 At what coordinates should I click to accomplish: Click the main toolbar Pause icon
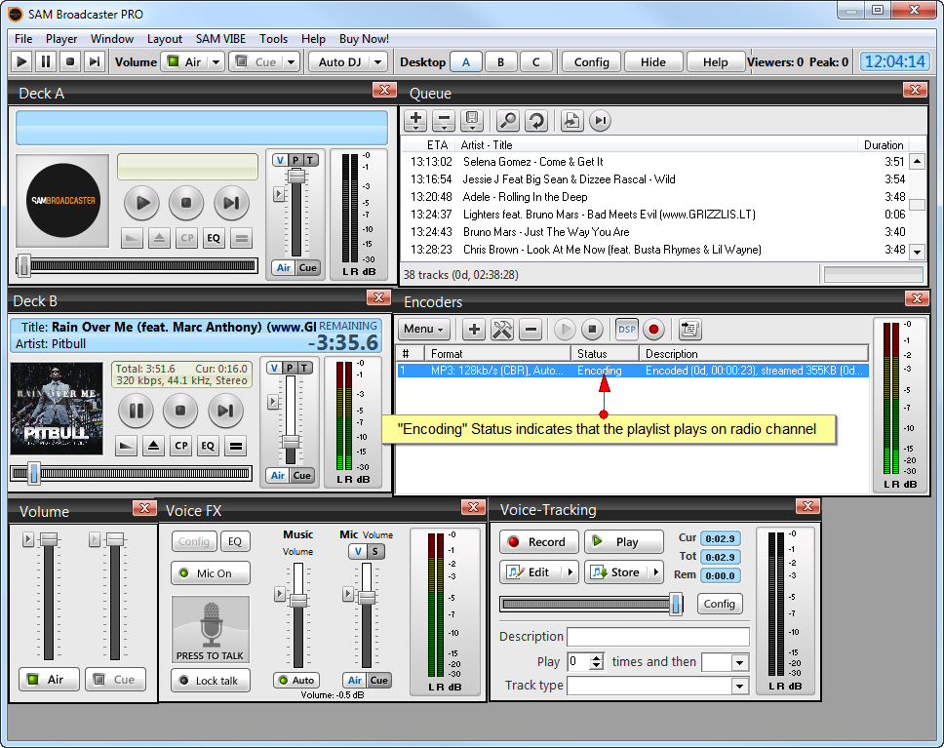click(x=46, y=61)
